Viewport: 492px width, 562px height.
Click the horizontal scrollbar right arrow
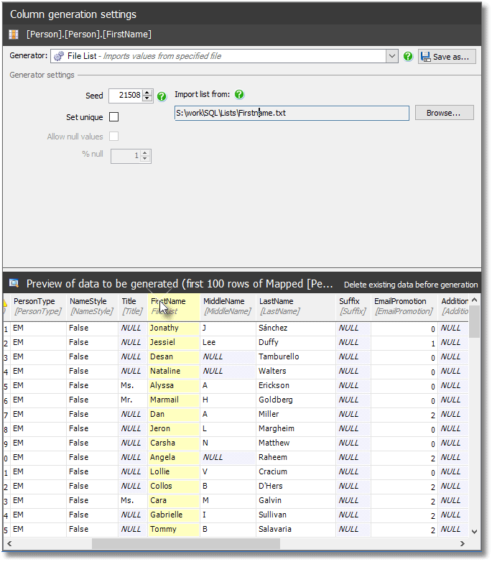(x=463, y=544)
